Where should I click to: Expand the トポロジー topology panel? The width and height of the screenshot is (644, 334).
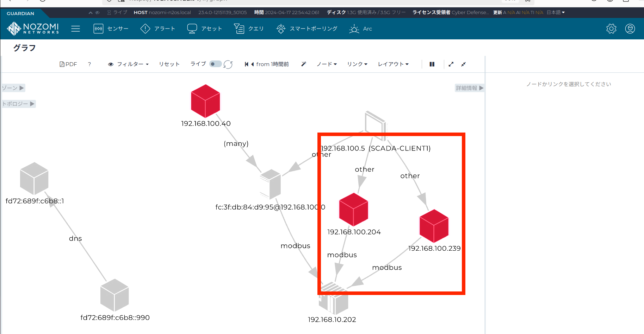point(18,104)
